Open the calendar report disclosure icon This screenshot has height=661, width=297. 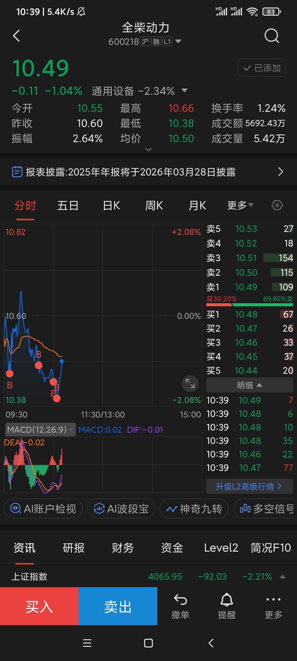pyautogui.click(x=17, y=172)
